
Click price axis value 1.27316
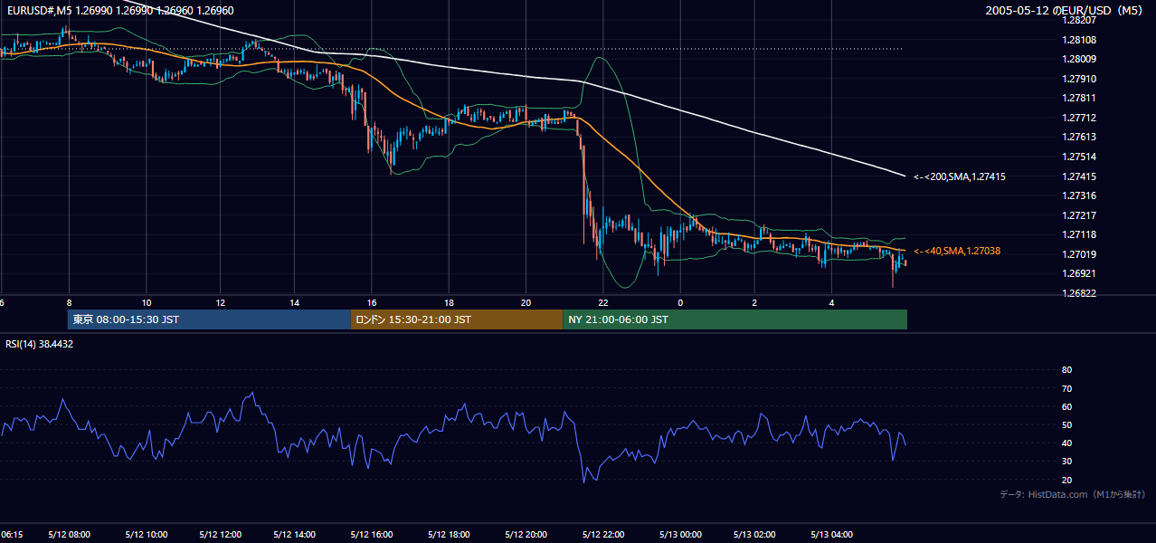point(1079,195)
